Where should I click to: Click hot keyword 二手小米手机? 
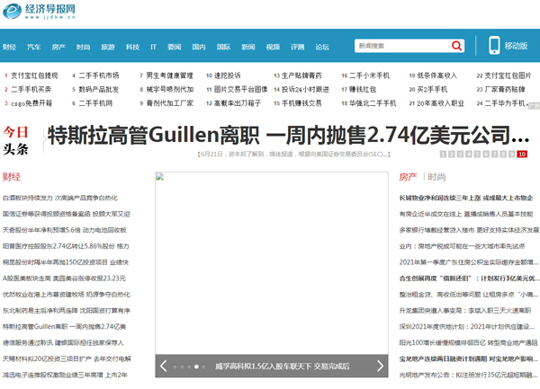(x=370, y=75)
